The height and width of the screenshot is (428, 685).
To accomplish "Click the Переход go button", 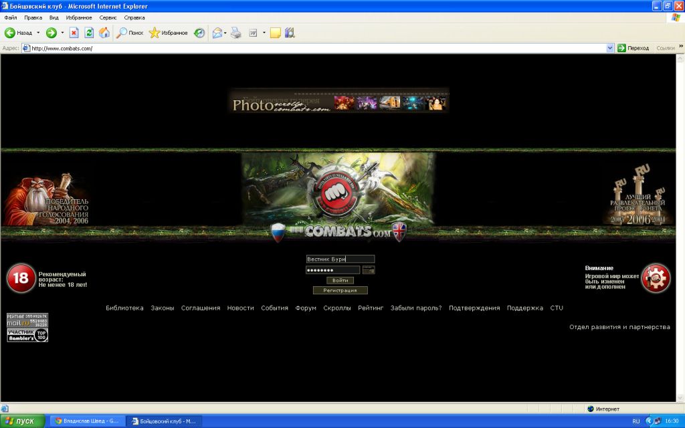I will [x=633, y=48].
